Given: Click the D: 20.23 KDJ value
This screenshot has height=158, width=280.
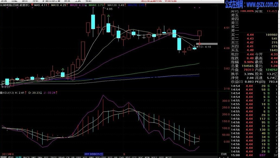Looking at the screenshot, I should (34, 93).
